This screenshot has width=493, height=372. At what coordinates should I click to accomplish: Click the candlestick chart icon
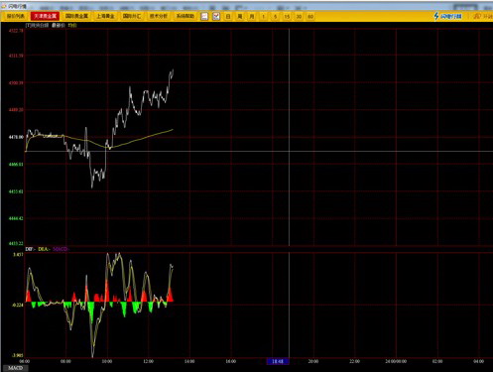pos(216,16)
